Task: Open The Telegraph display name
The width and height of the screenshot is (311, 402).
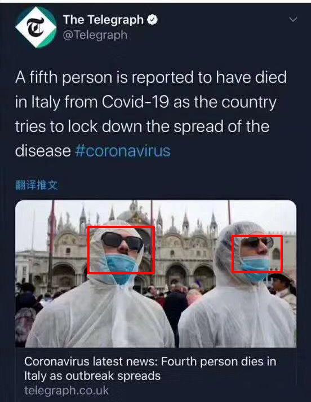Action: click(103, 20)
